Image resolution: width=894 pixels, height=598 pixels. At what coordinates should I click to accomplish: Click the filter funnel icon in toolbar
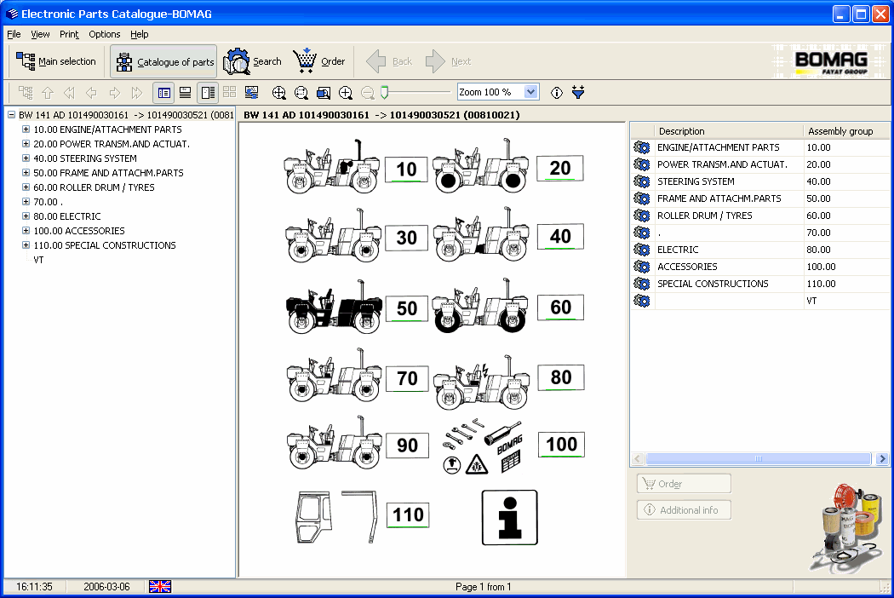pos(578,93)
